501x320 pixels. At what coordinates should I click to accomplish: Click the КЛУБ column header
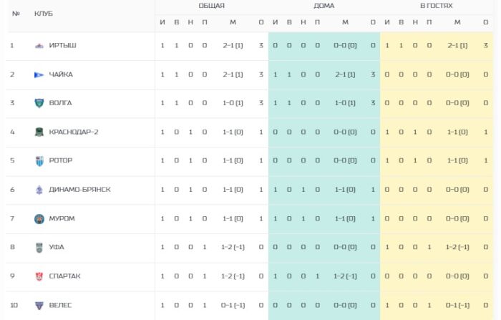pyautogui.click(x=44, y=14)
